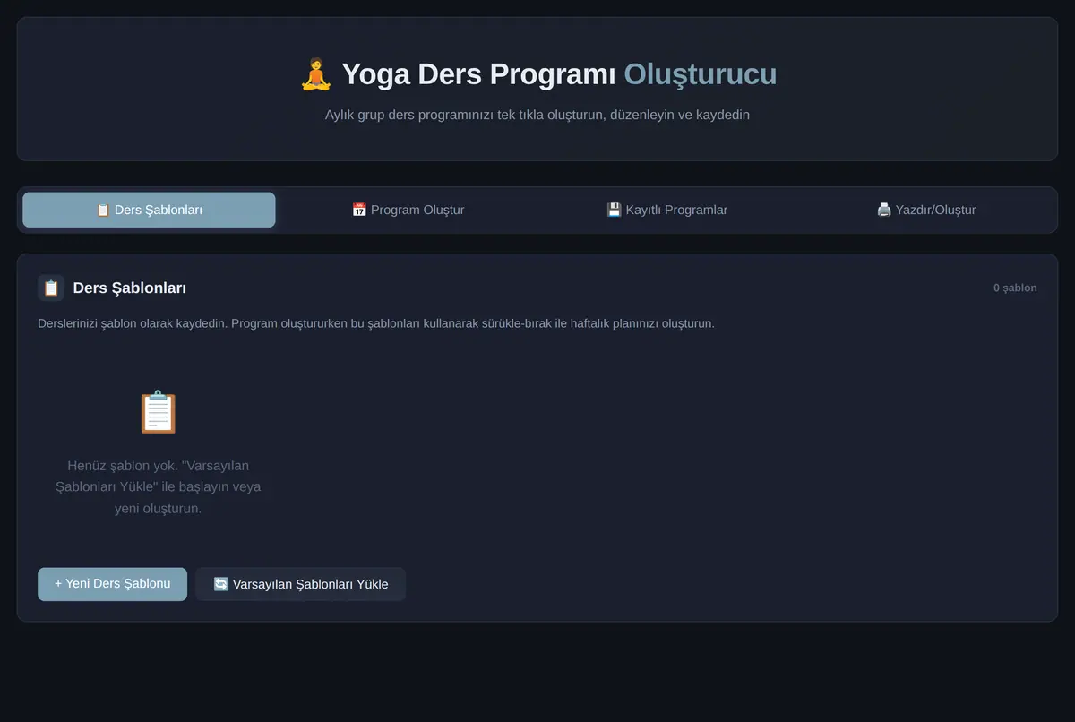Click the 'Henüz şablon yok' empty message

[x=159, y=487]
